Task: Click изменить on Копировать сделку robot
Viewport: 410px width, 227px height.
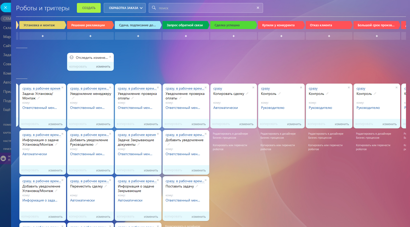Action: point(246,124)
